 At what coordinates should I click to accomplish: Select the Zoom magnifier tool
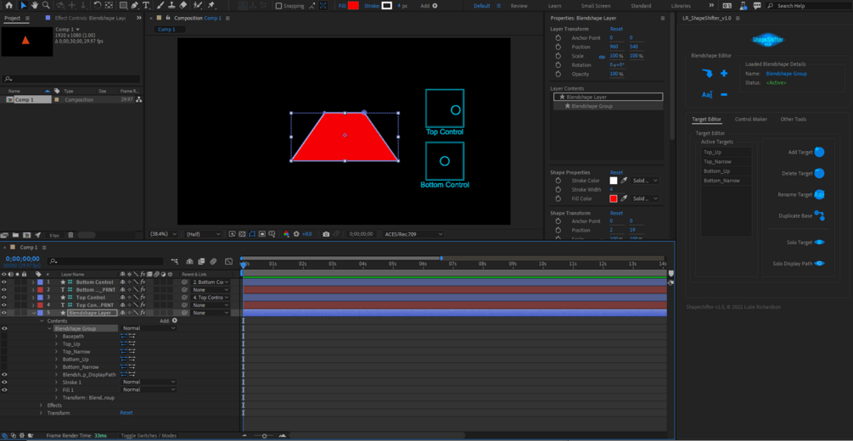pos(46,5)
